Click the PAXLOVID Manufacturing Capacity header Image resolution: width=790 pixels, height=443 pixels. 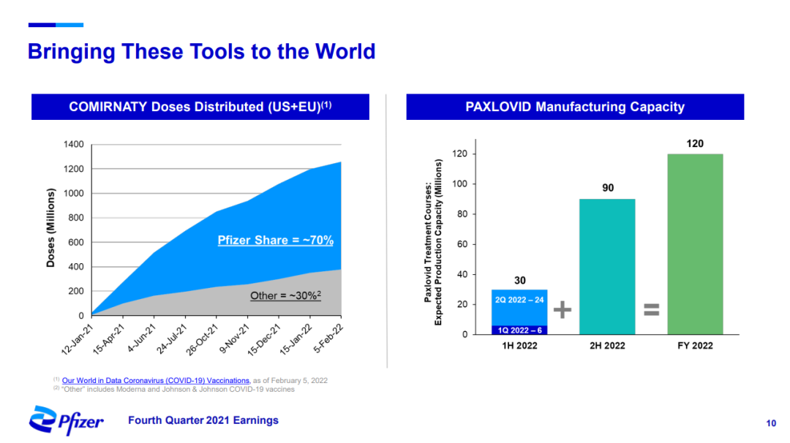(x=575, y=107)
